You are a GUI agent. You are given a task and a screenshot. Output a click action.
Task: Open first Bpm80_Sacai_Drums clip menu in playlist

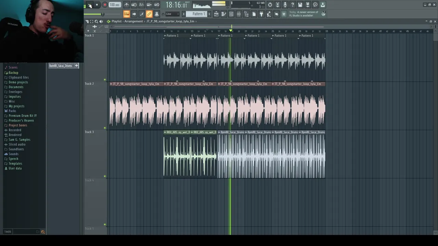pos(219,132)
